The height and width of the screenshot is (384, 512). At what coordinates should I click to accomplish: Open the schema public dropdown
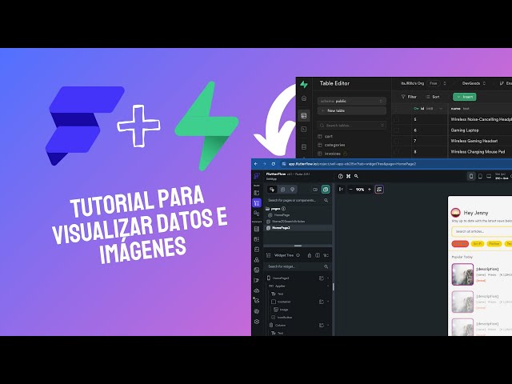pos(352,102)
